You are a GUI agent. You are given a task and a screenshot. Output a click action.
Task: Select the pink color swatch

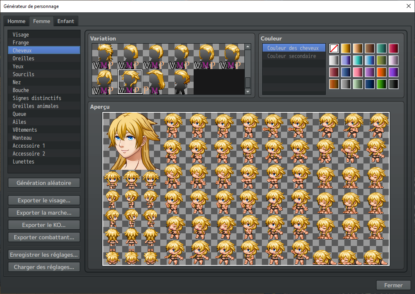[x=358, y=72]
